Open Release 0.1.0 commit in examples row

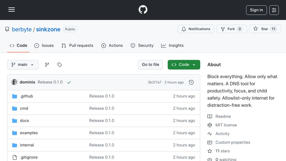pos(102,133)
